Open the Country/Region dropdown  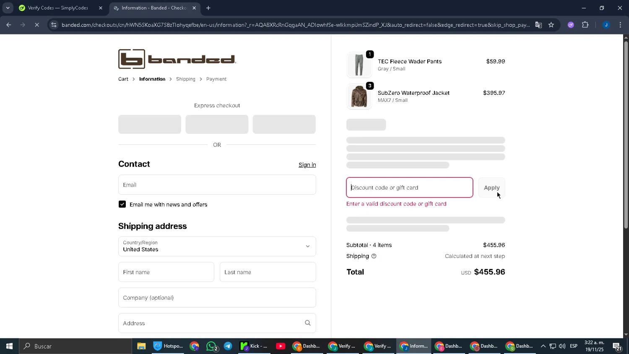217,246
